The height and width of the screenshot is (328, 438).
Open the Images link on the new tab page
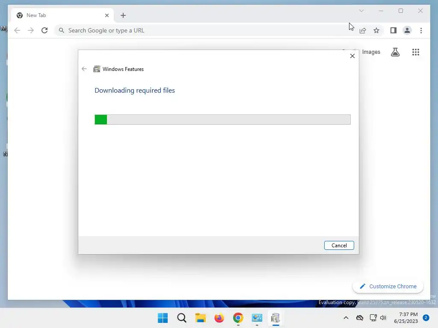[371, 52]
